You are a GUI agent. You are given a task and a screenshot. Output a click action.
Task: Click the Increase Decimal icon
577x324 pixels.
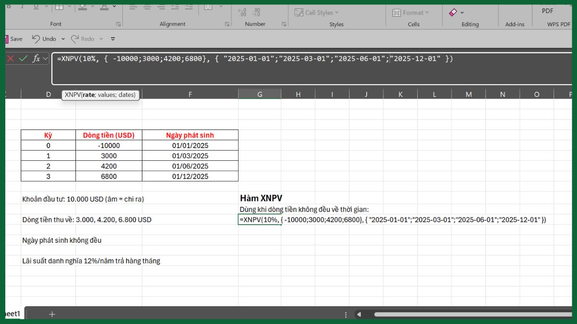click(x=242, y=12)
